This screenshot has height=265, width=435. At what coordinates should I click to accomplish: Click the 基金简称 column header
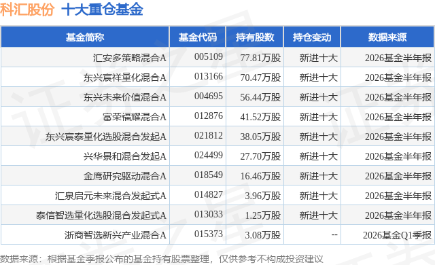click(85, 37)
